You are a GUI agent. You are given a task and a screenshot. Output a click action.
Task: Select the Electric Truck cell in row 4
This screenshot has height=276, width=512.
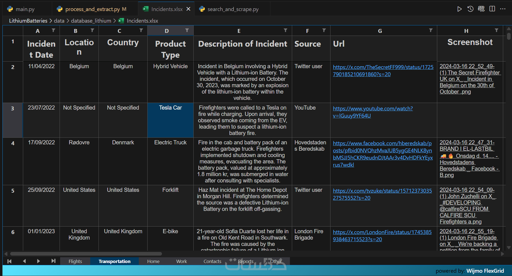[170, 142]
